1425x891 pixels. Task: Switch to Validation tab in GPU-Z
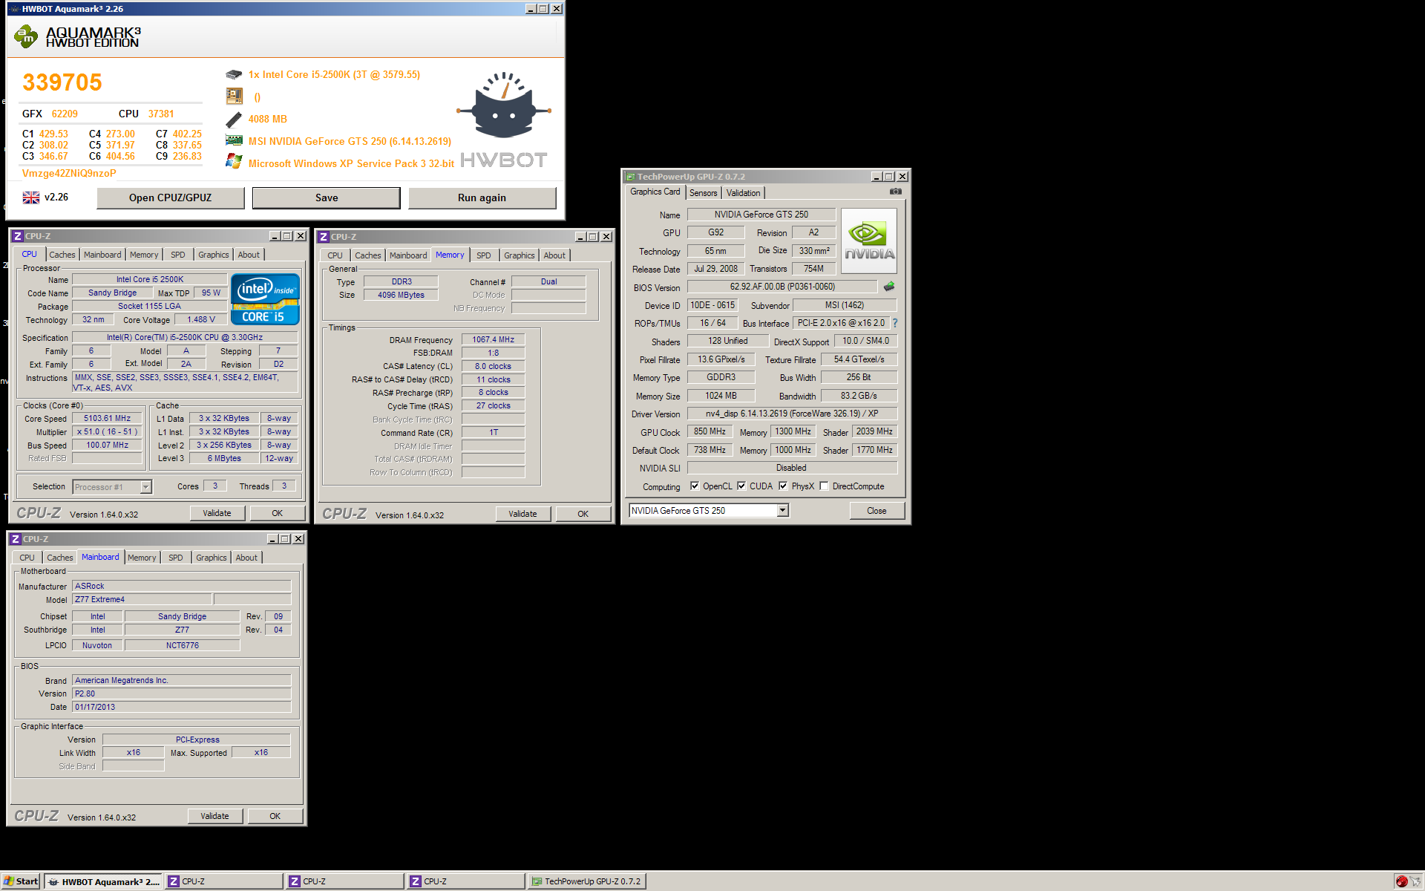pyautogui.click(x=743, y=193)
